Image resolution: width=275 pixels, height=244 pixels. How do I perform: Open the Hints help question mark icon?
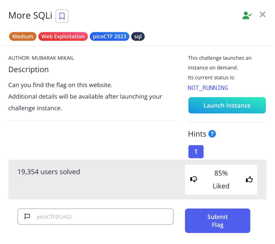click(x=212, y=134)
